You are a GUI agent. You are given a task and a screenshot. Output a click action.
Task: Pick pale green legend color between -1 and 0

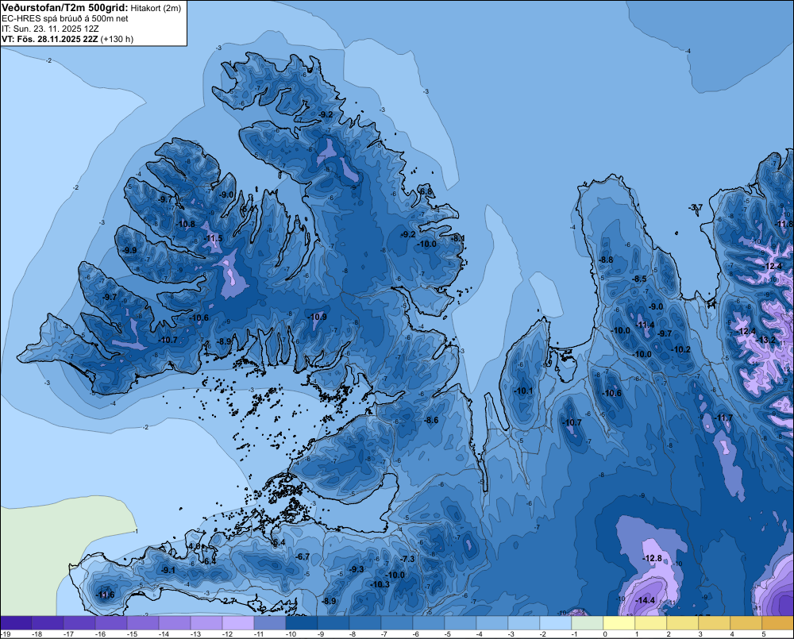(x=587, y=623)
